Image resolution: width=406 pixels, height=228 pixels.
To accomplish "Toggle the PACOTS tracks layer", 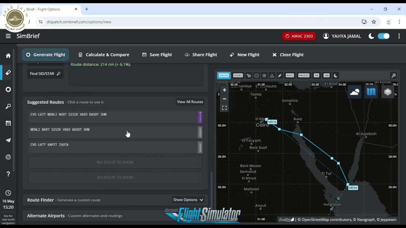I will [x=304, y=75].
